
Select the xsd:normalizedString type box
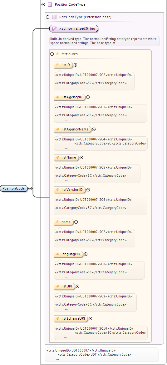(74, 29)
